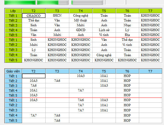Click the SHCN cell under T3
The width and height of the screenshot is (164, 125).
tap(57, 15)
